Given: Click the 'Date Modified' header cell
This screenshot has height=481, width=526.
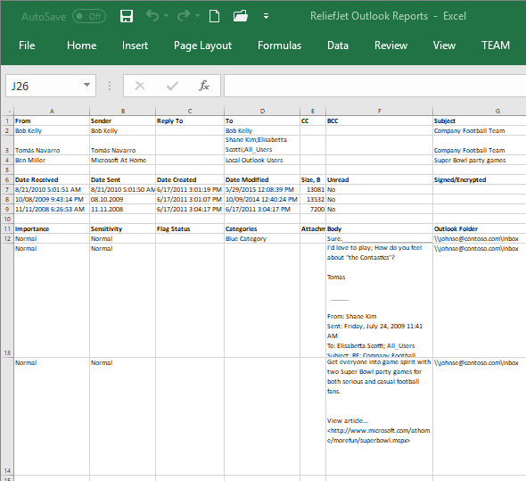Looking at the screenshot, I should [262, 179].
